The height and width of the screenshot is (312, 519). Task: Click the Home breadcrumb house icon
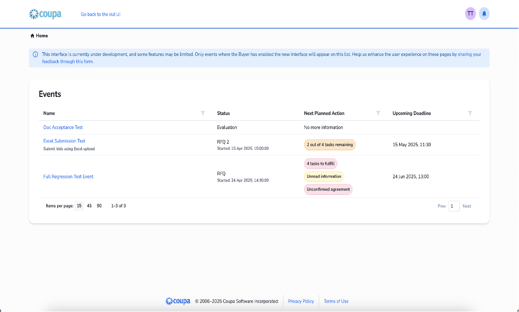[x=33, y=35]
